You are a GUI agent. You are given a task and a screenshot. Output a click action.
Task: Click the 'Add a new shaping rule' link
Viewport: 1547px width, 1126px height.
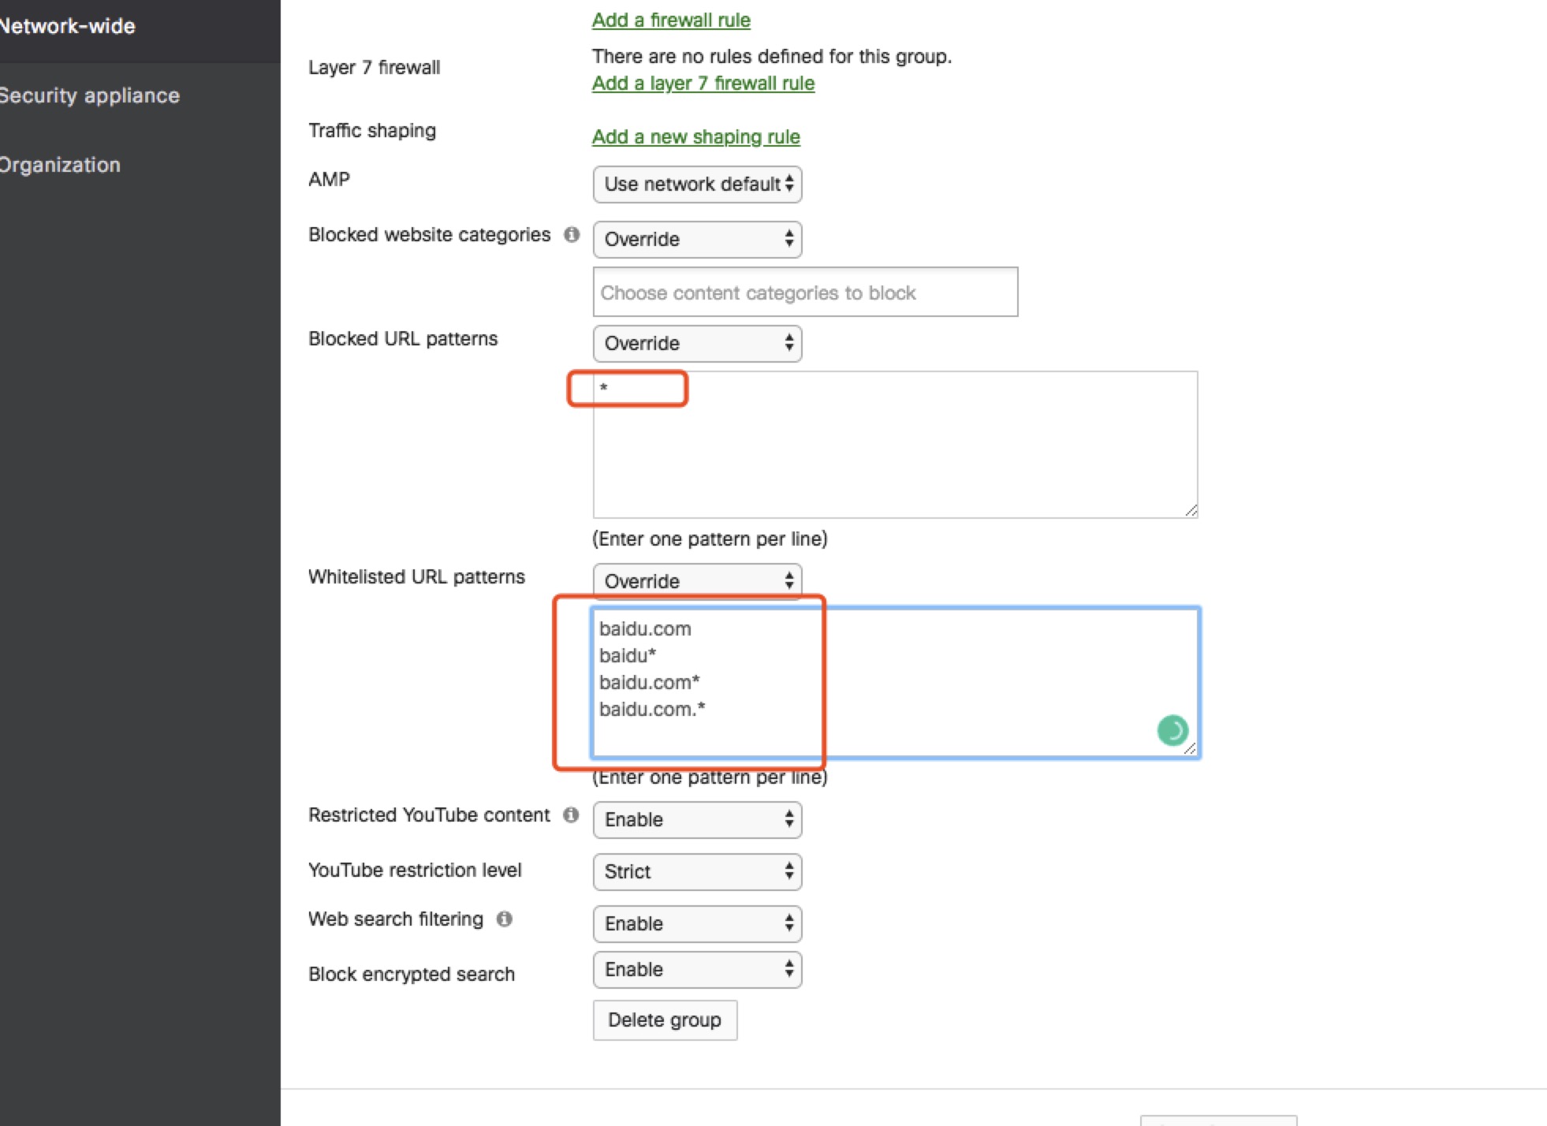(695, 136)
